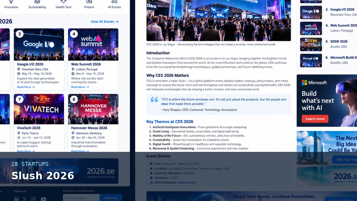
Task: Open the Fintech category icon
Action: (89, 1)
